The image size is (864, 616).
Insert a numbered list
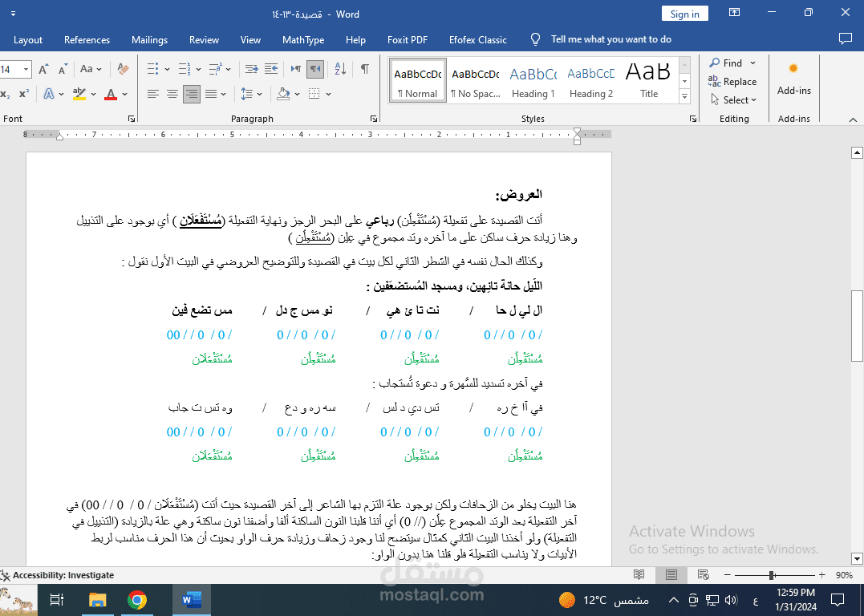coord(184,69)
